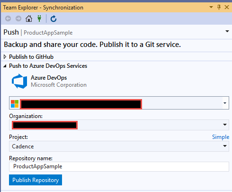Collapse Push to Azure DevOps Services section
The width and height of the screenshot is (232, 192).
click(x=5, y=66)
